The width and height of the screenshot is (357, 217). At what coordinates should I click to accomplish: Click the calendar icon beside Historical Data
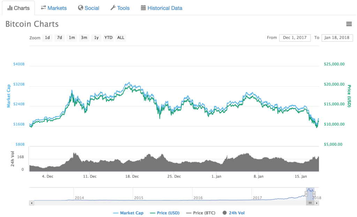click(143, 8)
